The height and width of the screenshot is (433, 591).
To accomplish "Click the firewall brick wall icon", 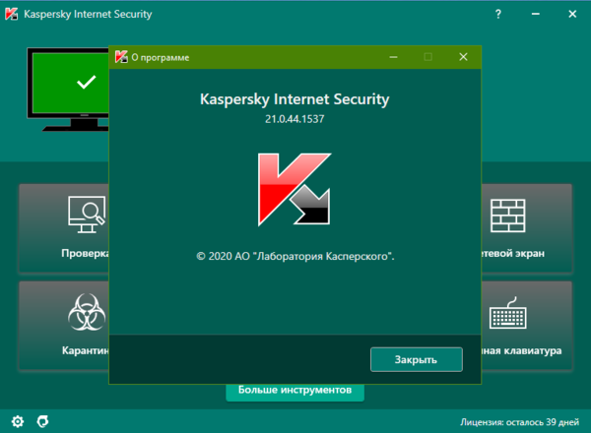I will pos(507,216).
